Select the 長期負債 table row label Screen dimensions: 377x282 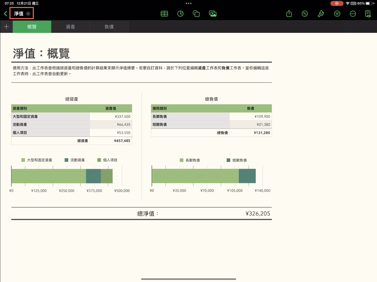pos(190,117)
